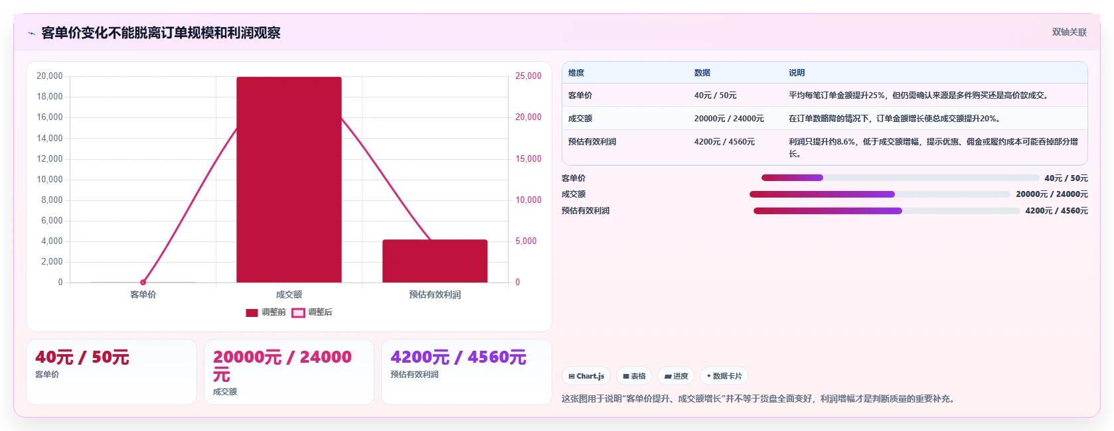Click the 预估有效利润 x-axis label on chart
This screenshot has width=1114, height=431.
click(x=435, y=294)
